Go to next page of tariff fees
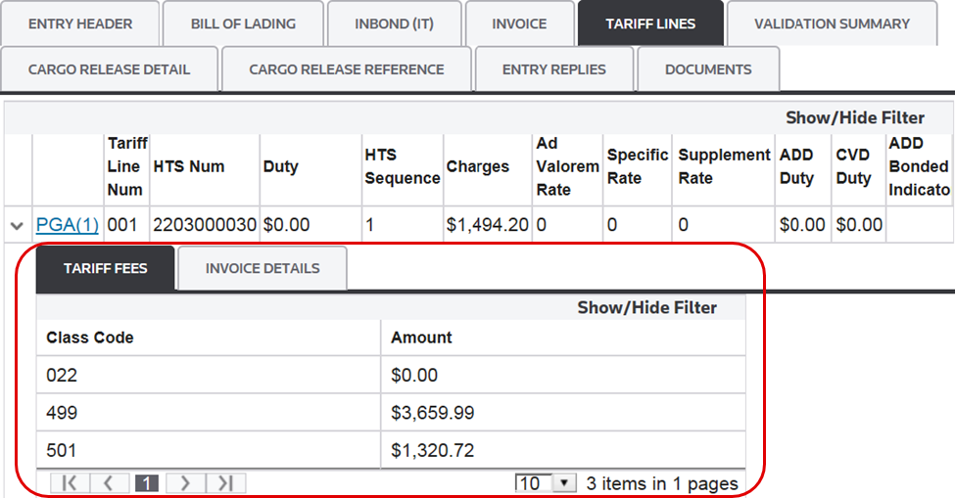 tap(186, 483)
